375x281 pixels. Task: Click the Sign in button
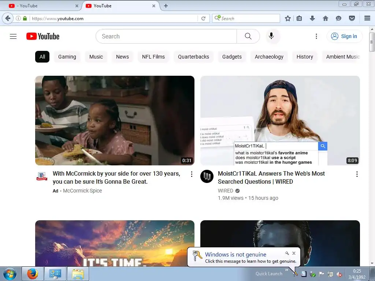344,36
